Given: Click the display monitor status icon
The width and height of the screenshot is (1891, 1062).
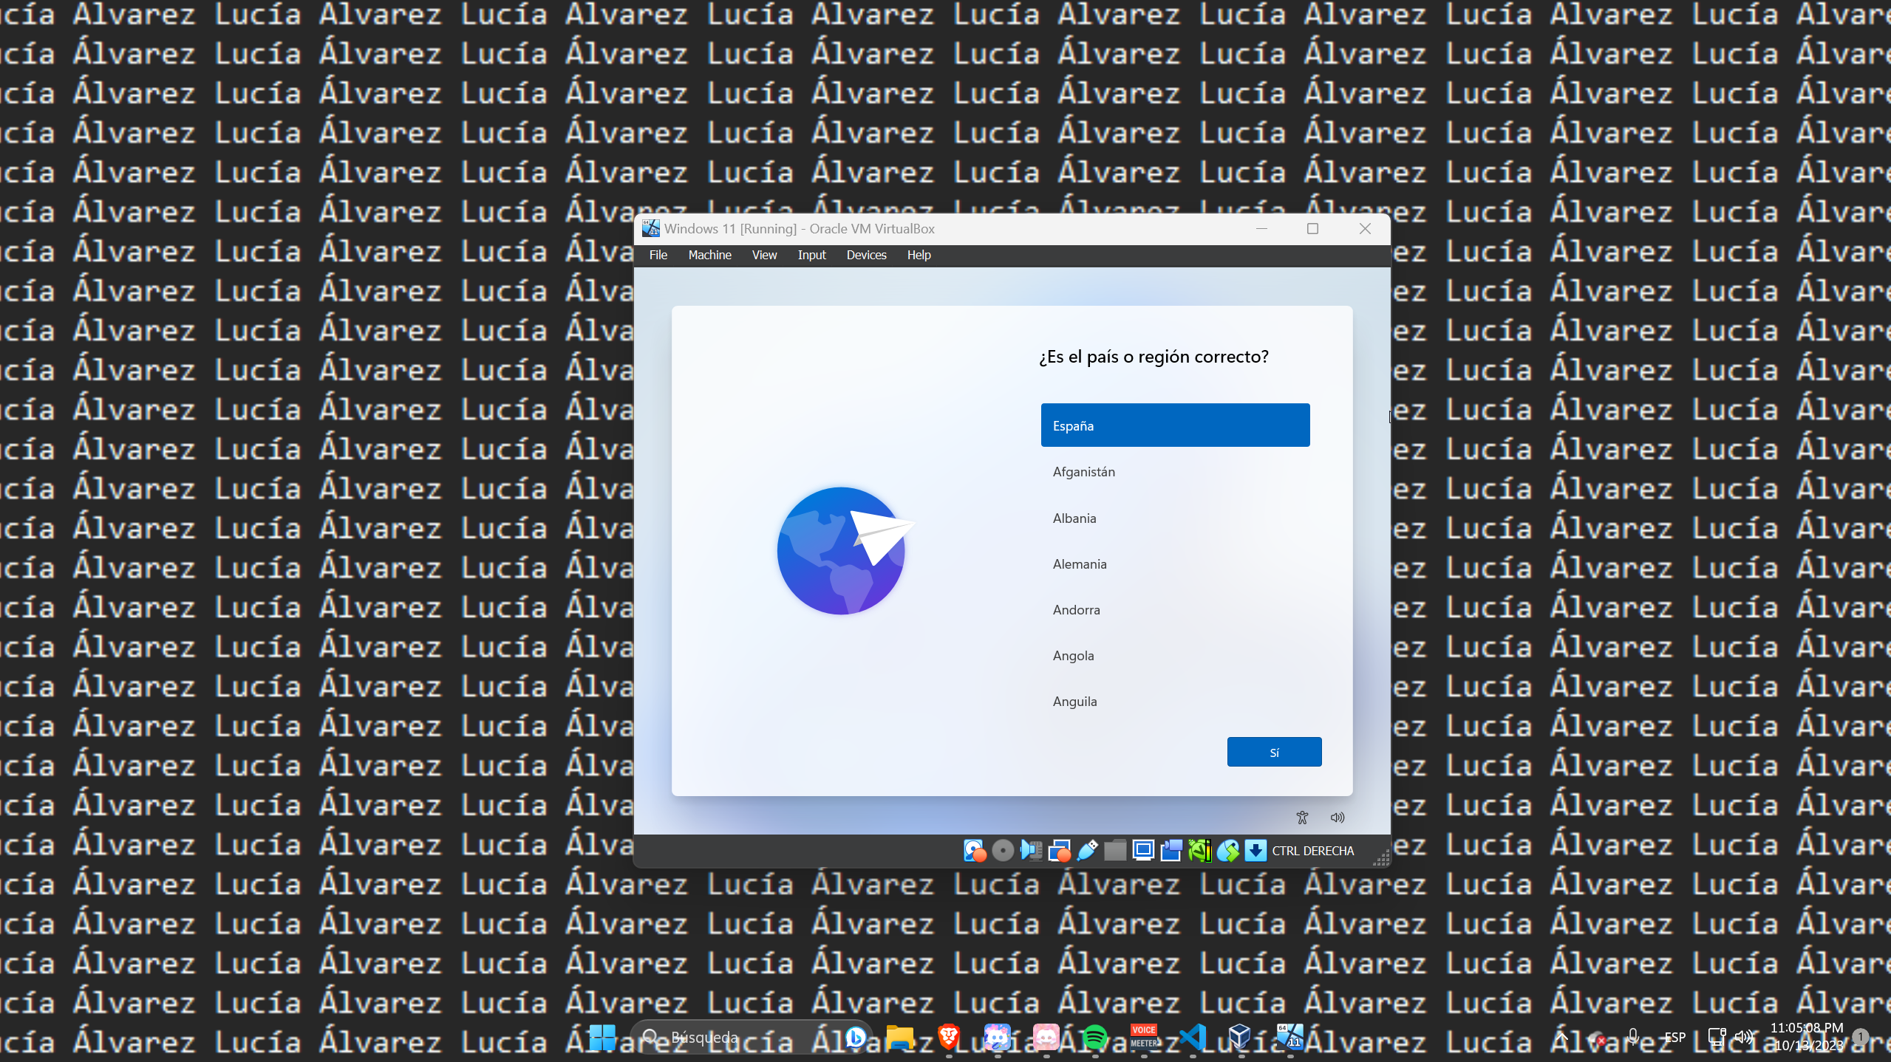Looking at the screenshot, I should pyautogui.click(x=1143, y=851).
